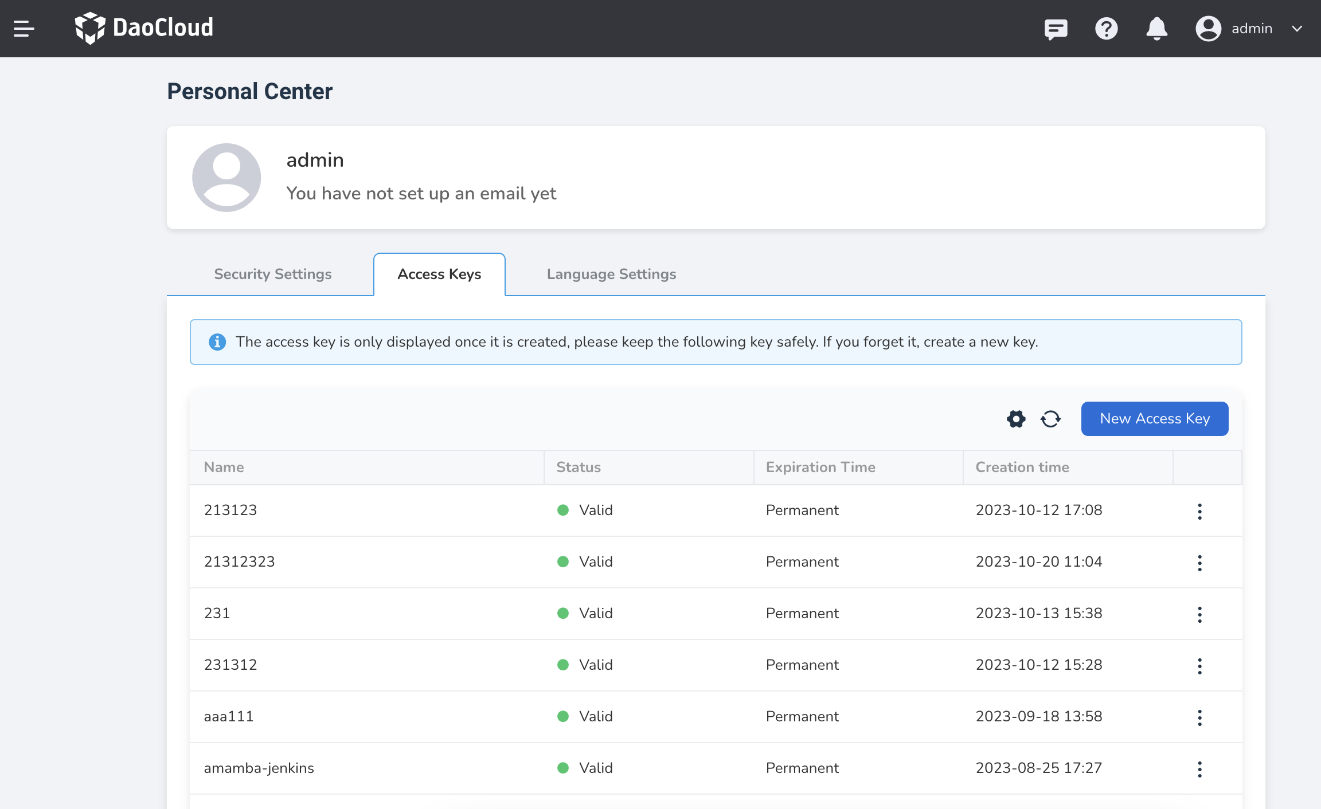
Task: Click the DaoCloud logo
Action: tap(144, 28)
